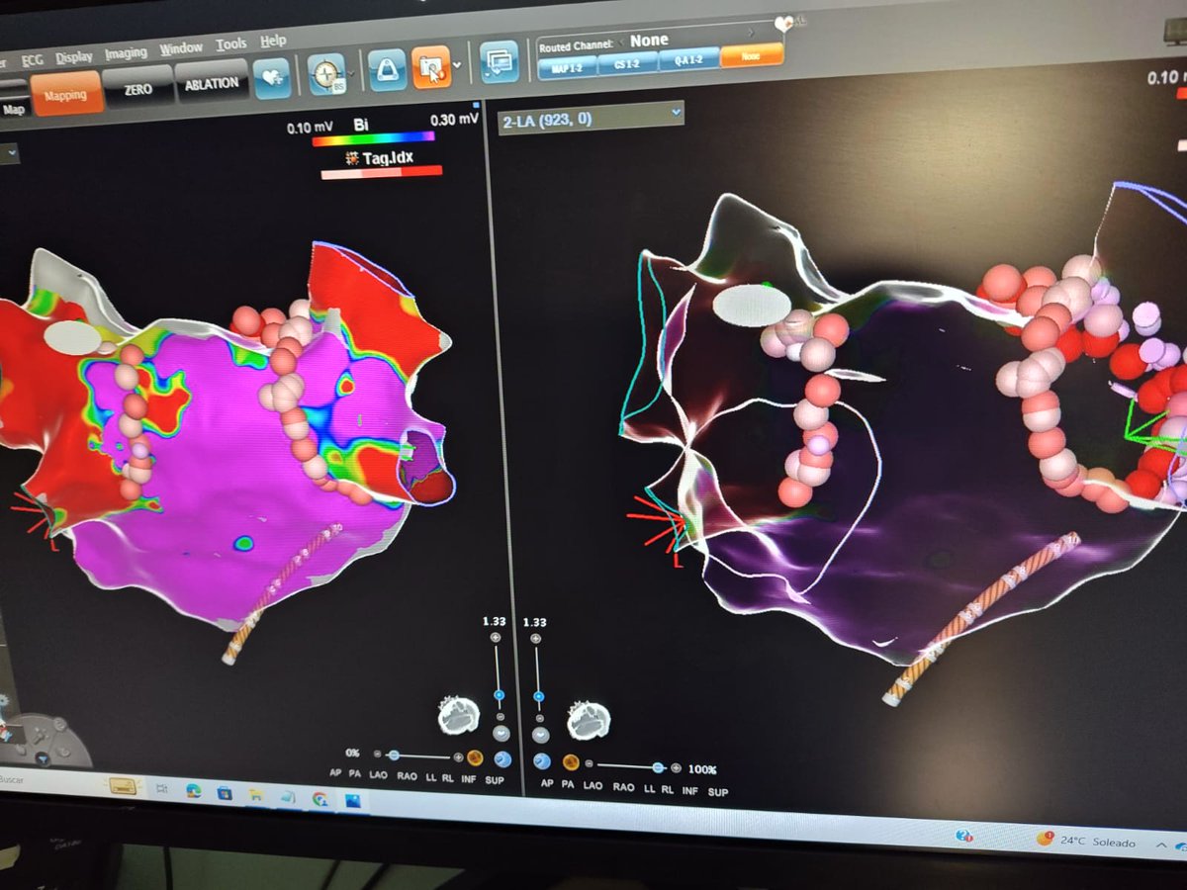Select CS 1-2 routed channel
Viewport: 1187px width, 890px height.
point(626,61)
